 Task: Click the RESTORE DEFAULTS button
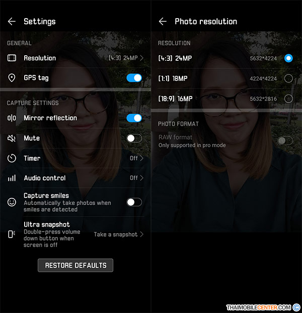[x=75, y=265]
